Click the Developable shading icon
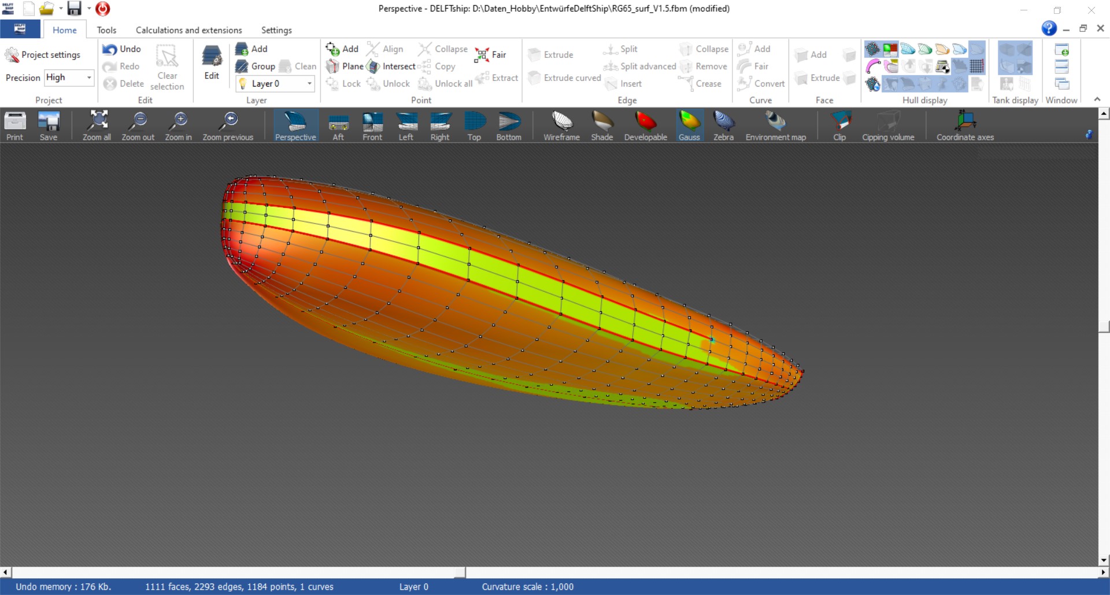The image size is (1110, 595). click(x=645, y=125)
